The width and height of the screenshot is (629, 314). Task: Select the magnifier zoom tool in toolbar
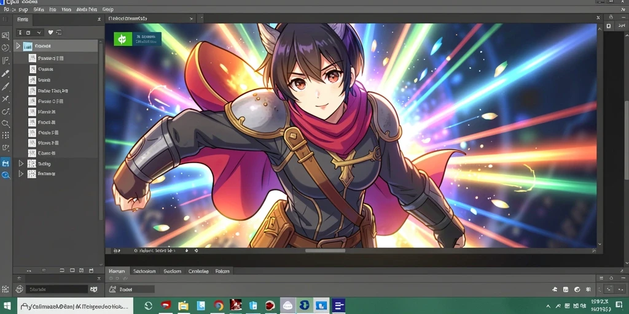tap(6, 123)
